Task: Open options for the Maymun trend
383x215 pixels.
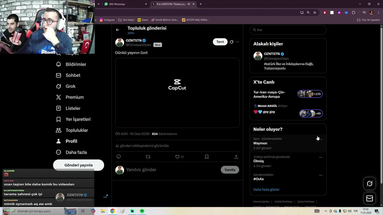Action: pyautogui.click(x=321, y=139)
